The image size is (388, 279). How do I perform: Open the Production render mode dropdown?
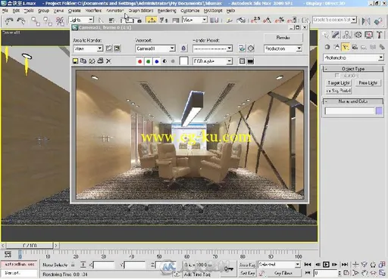point(299,48)
